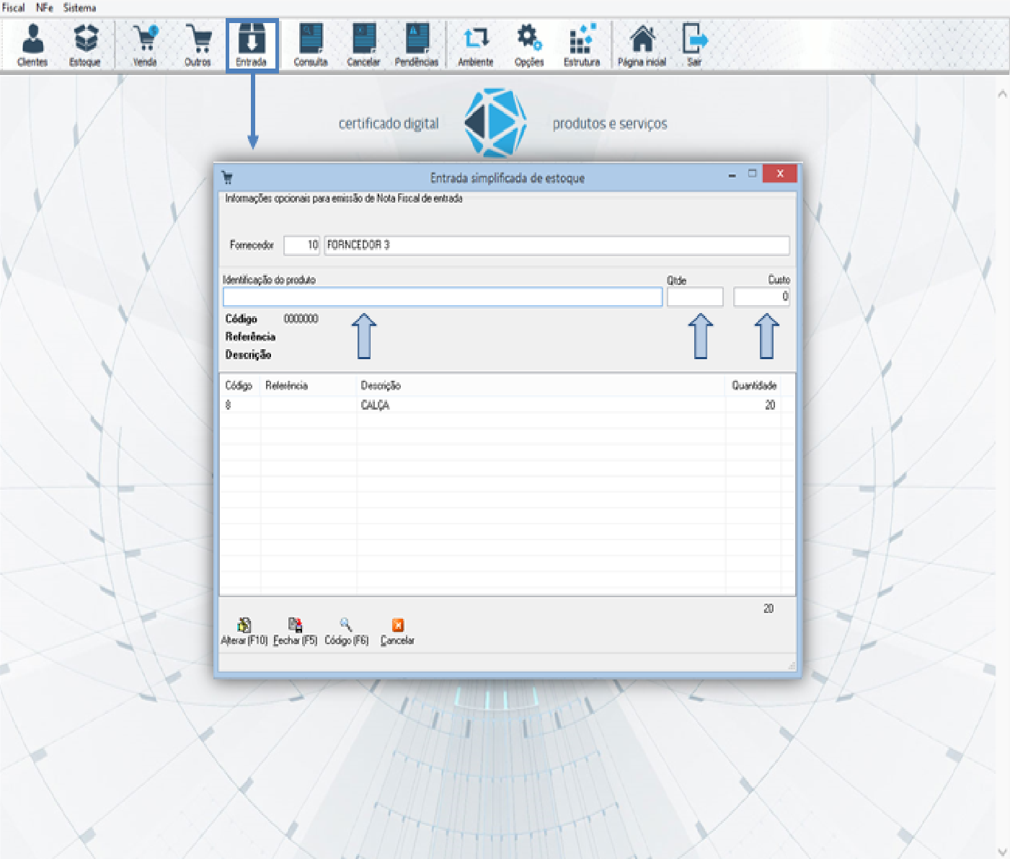Open the Fiscal menu
The width and height of the screenshot is (1010, 859).
tap(13, 7)
